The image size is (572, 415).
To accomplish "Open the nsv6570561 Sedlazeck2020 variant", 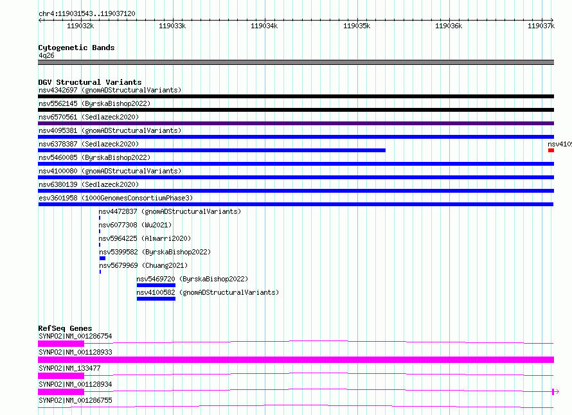I will 89,117.
